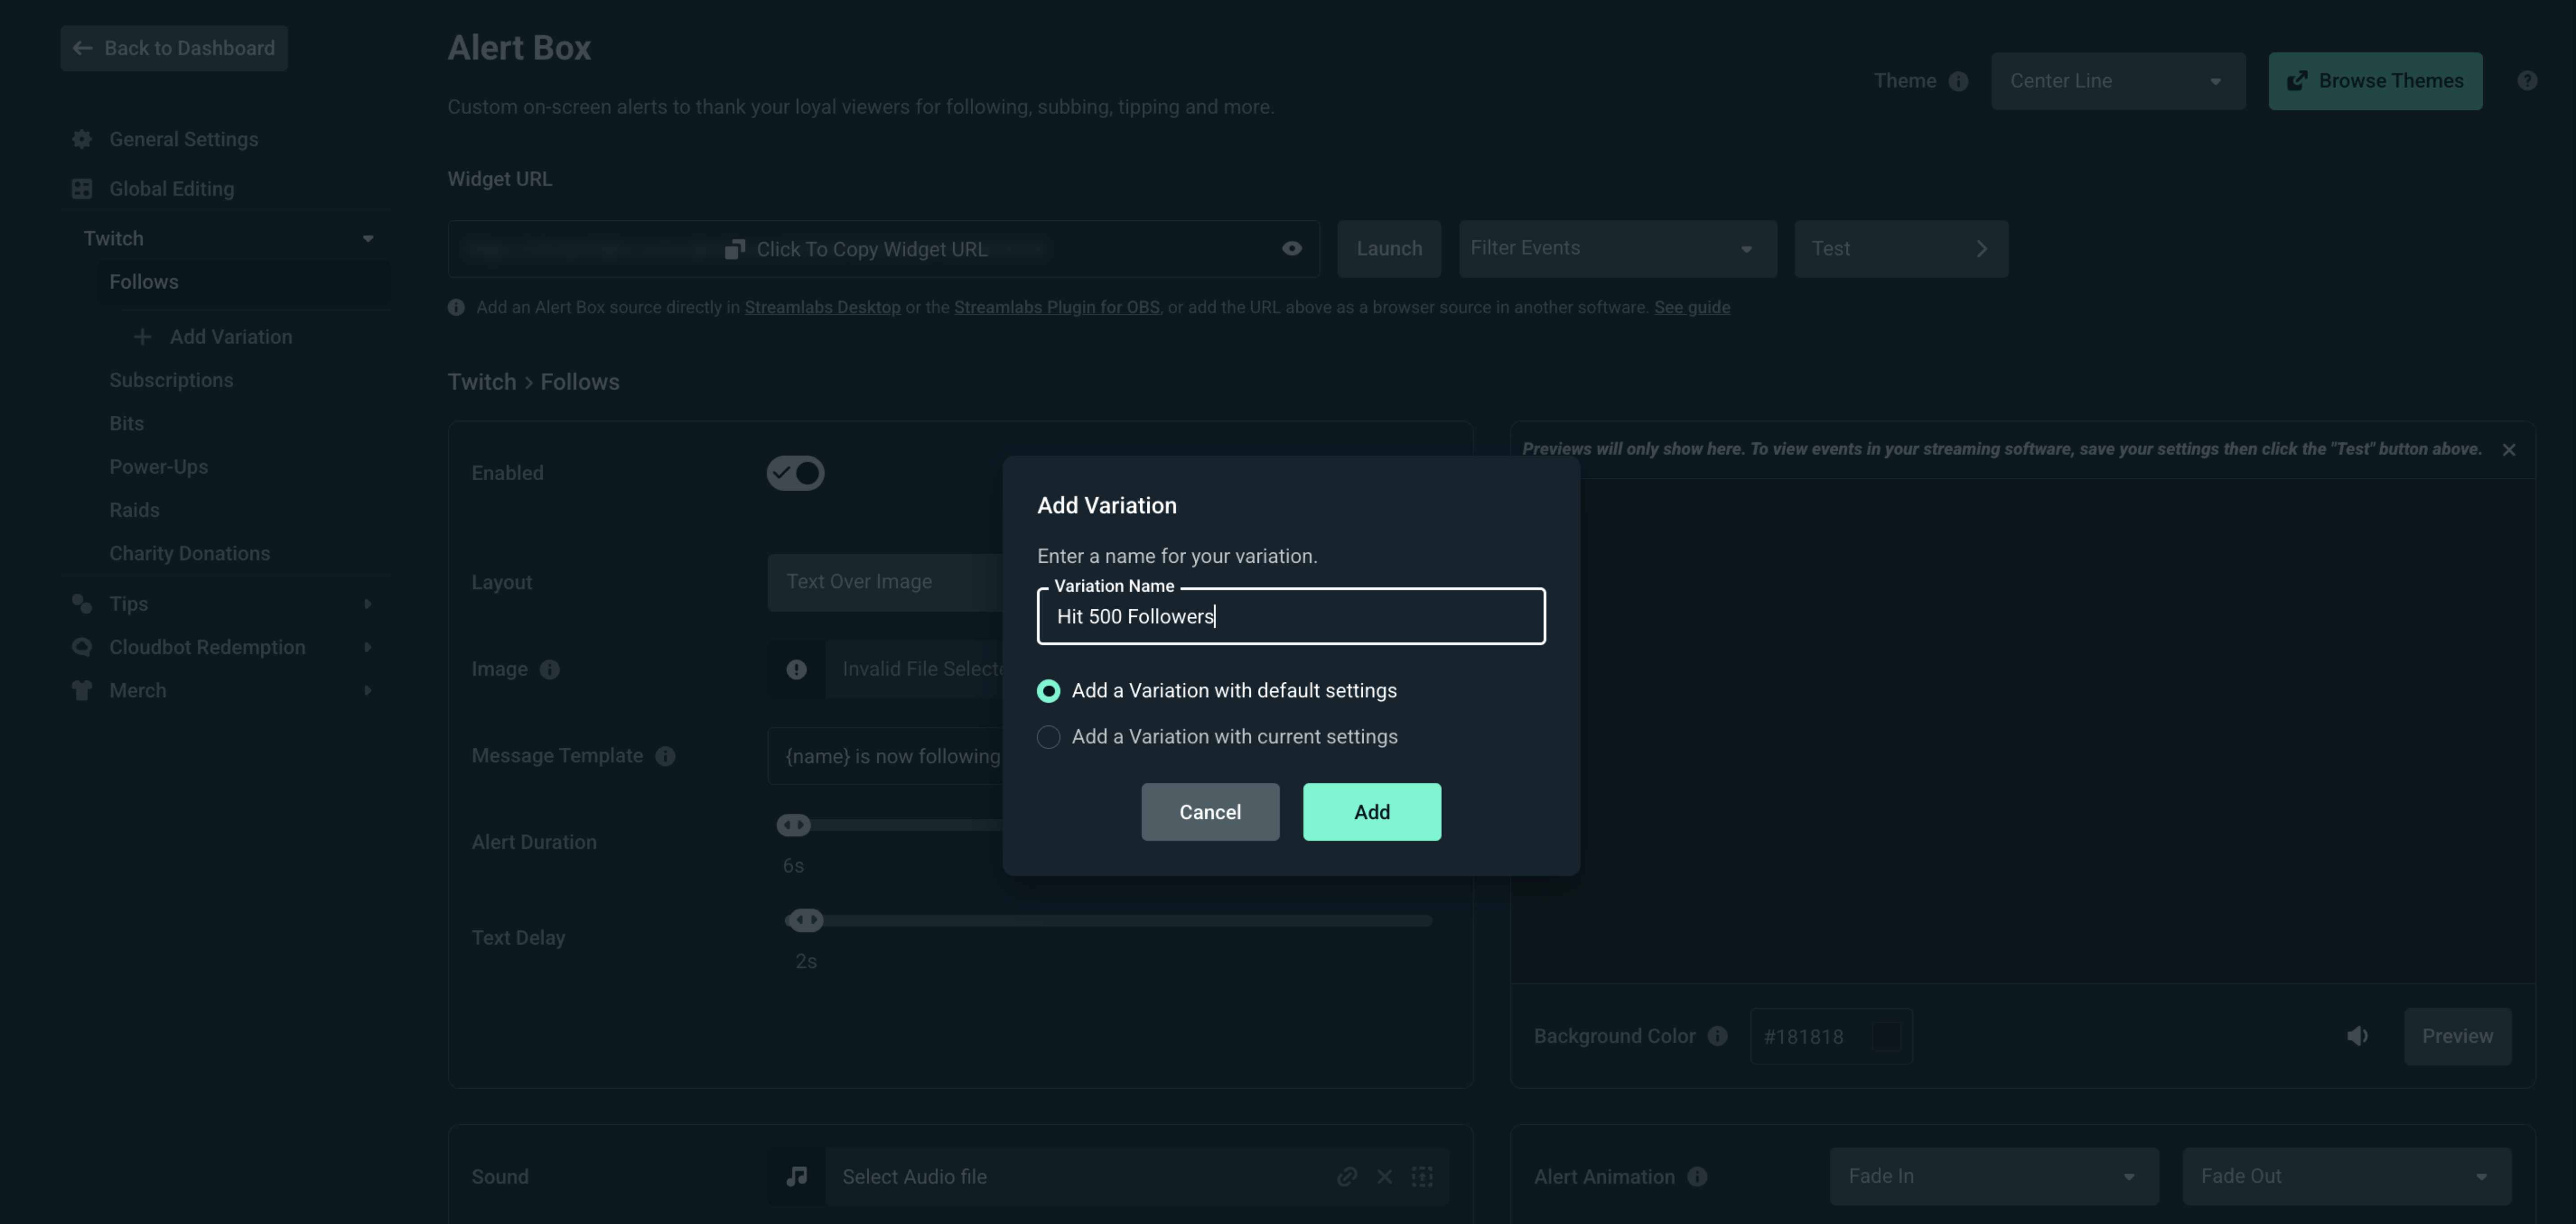This screenshot has height=1224, width=2576.
Task: Click the Image info icon
Action: (x=550, y=669)
